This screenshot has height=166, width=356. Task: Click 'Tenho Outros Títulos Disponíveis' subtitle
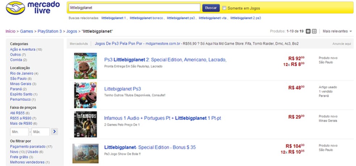pyautogui.click(x=135, y=95)
